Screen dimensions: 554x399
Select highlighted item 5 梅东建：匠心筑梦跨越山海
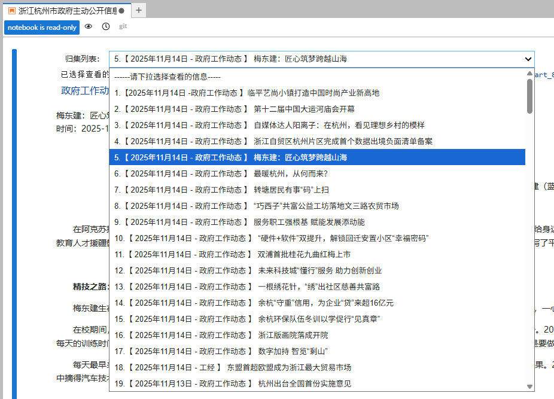[317, 157]
